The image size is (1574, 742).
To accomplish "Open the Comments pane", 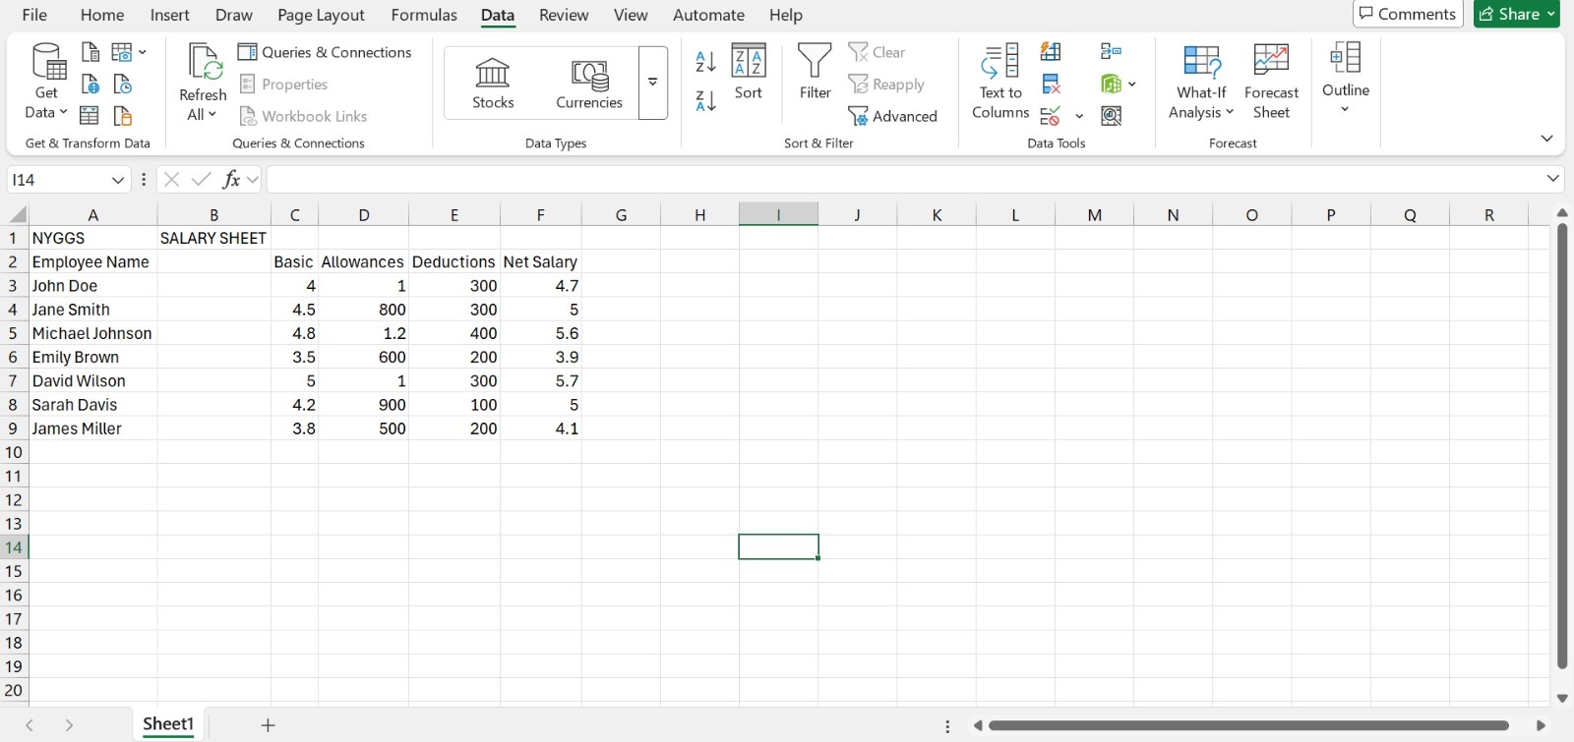I will [1408, 14].
